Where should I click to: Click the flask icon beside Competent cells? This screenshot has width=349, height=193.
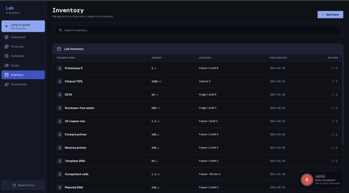point(60,174)
